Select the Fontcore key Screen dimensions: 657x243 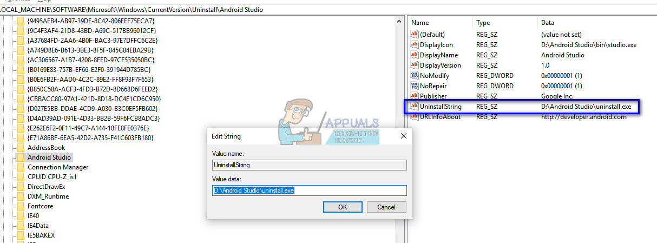pos(41,206)
